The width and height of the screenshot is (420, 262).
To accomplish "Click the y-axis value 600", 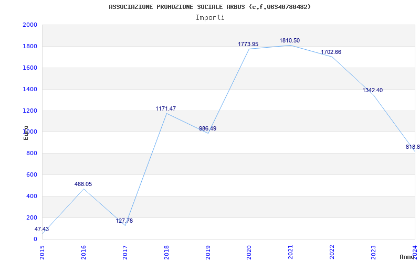I will point(31,174).
